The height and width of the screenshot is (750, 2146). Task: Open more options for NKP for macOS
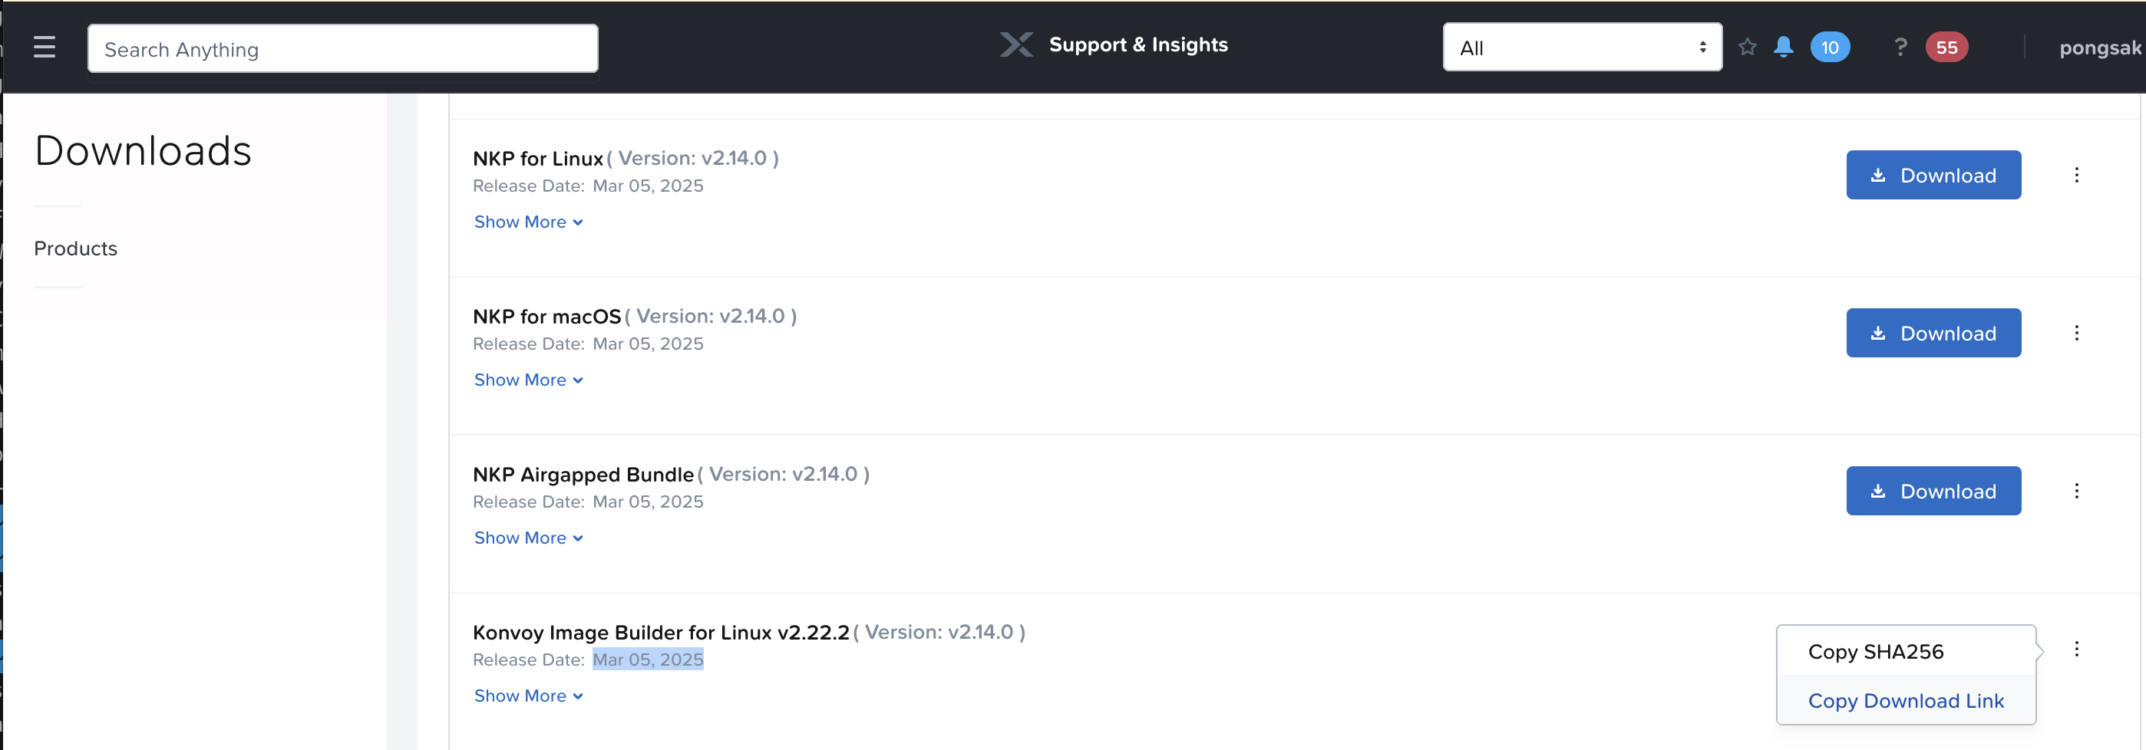coord(2076,333)
